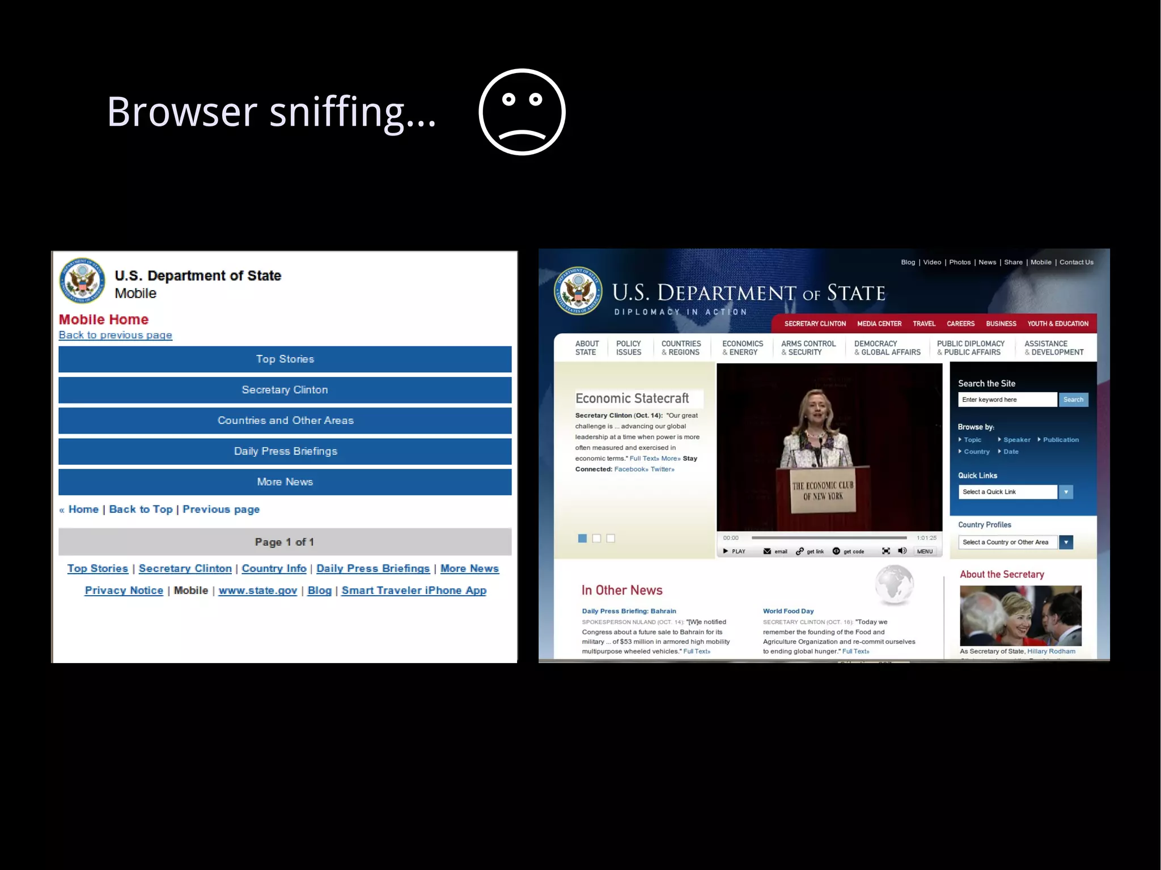
Task: Open Policy Issues menu
Action: tap(629, 348)
